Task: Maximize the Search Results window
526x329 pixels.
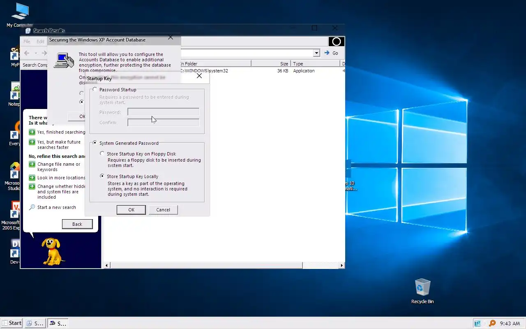Action: (x=314, y=28)
